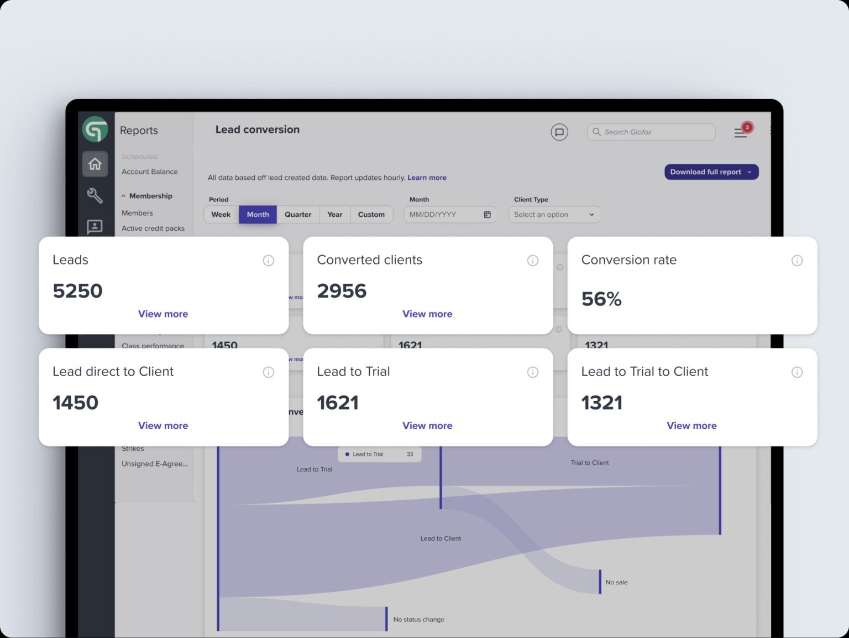Click the Learn more link
Image resolution: width=849 pixels, height=638 pixels.
coord(427,177)
